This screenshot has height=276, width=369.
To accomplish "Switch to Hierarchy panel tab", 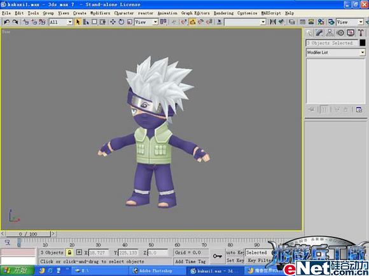I will 330,33.
